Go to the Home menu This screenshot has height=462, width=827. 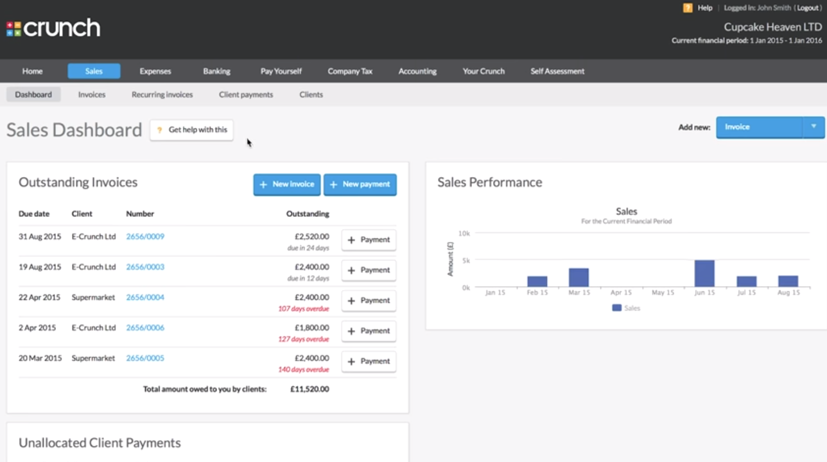pyautogui.click(x=32, y=71)
